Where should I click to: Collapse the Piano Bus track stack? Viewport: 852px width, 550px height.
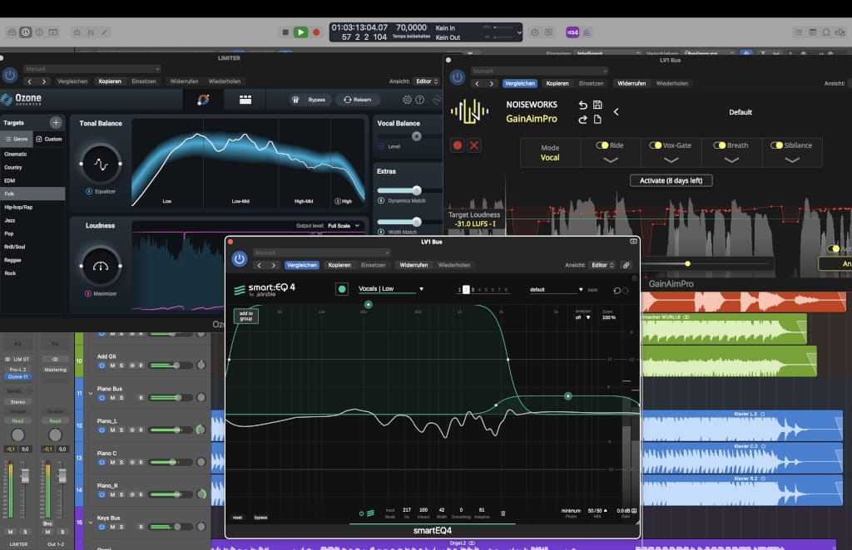[90, 393]
